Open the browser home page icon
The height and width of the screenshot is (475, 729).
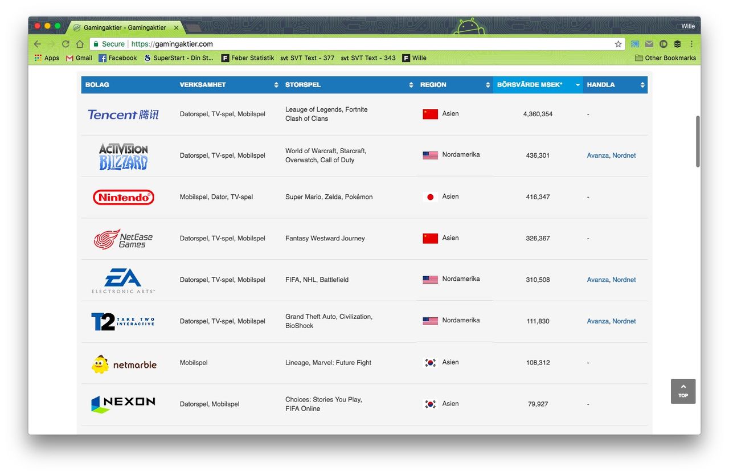coord(80,44)
